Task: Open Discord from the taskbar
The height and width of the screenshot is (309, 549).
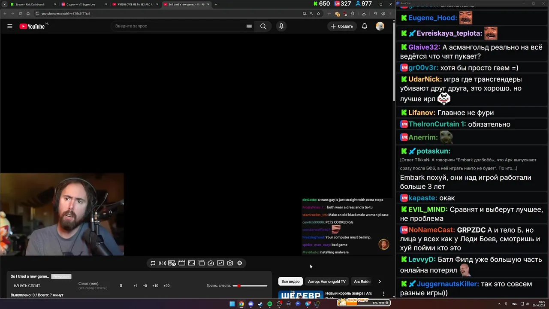Action: click(251, 304)
